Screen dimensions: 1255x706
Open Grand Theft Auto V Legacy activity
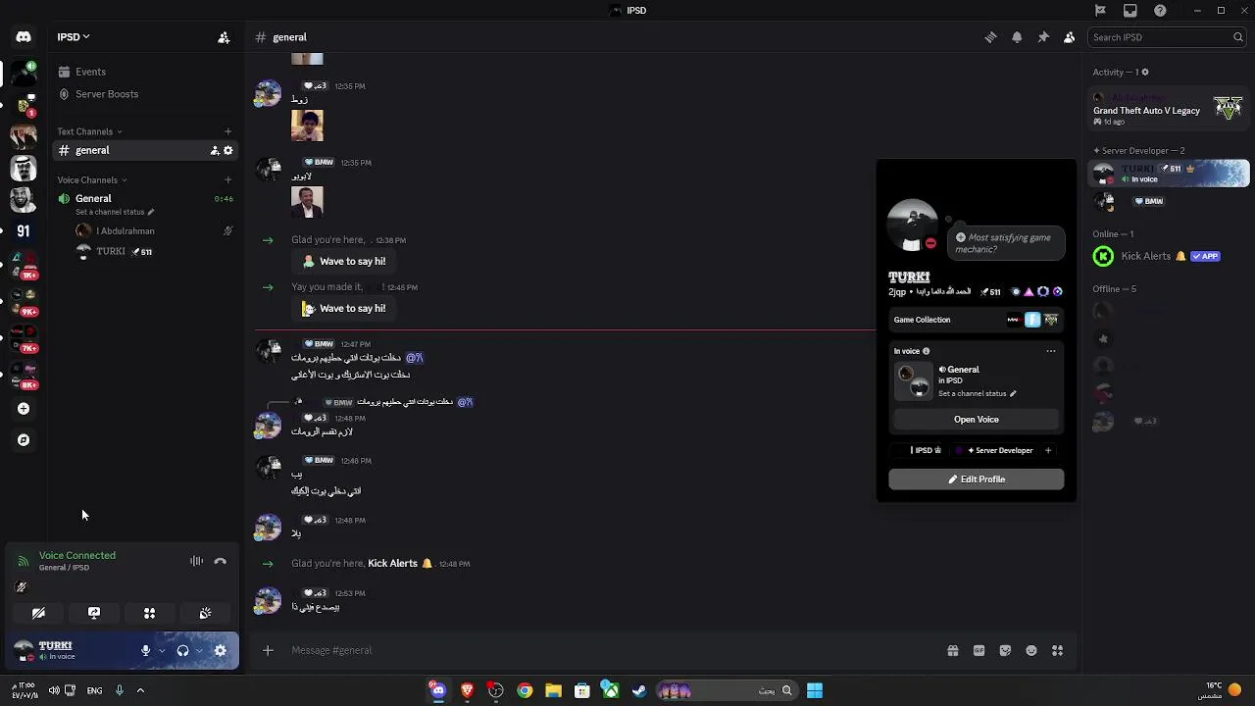(1169, 110)
